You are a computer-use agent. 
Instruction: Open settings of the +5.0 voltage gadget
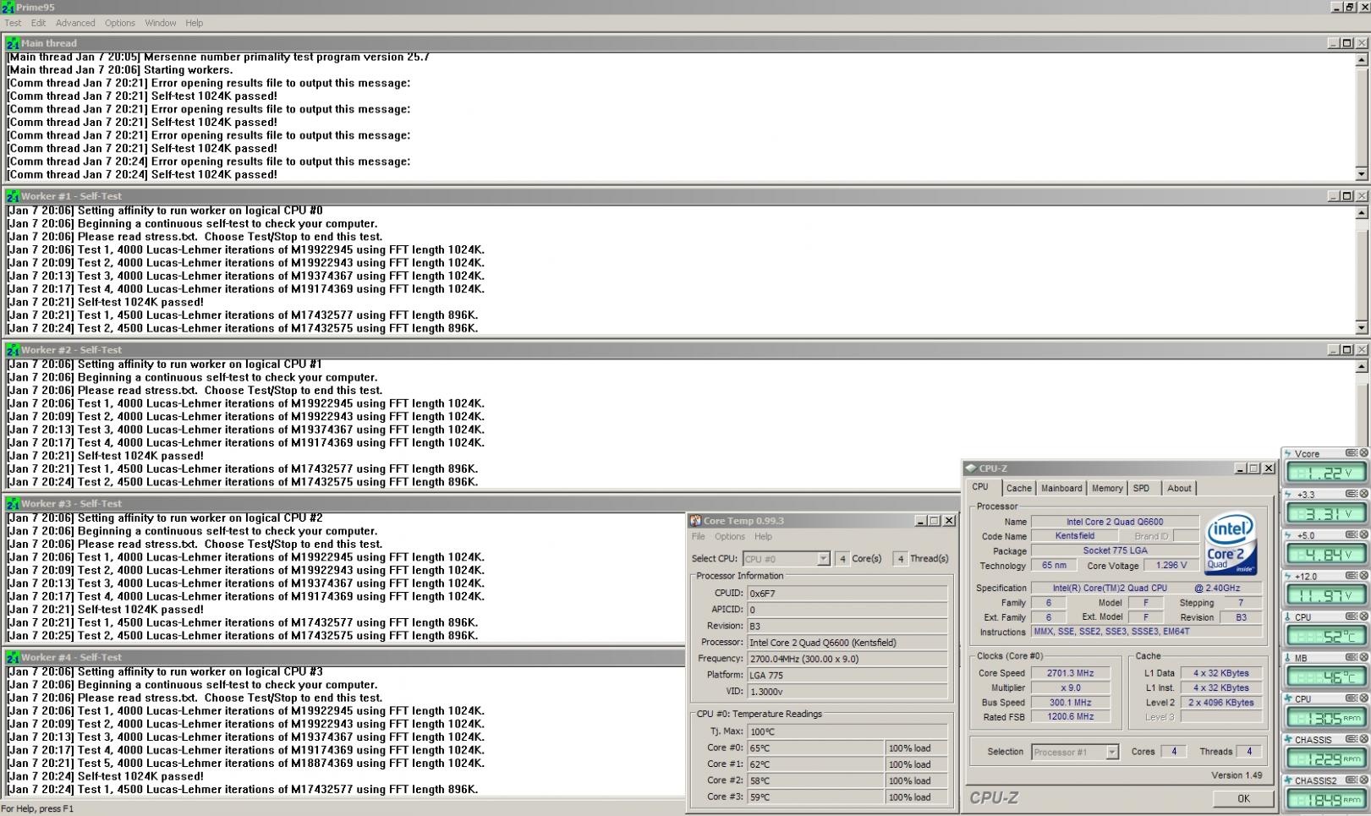[1352, 534]
